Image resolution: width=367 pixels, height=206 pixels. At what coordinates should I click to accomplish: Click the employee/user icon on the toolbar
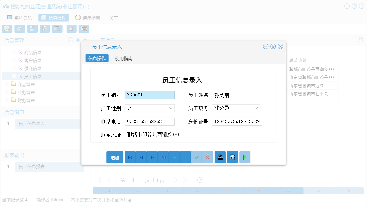point(44,29)
